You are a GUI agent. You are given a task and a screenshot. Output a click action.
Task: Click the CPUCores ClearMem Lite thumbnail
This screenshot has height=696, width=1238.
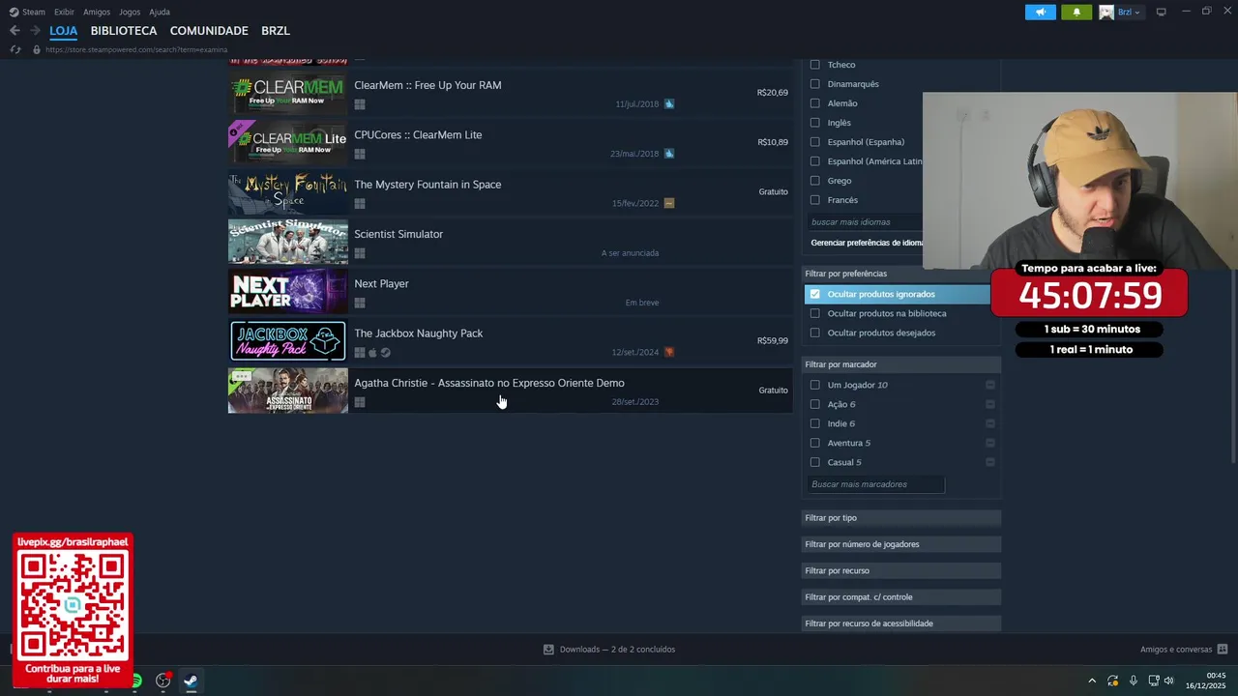tap(288, 143)
